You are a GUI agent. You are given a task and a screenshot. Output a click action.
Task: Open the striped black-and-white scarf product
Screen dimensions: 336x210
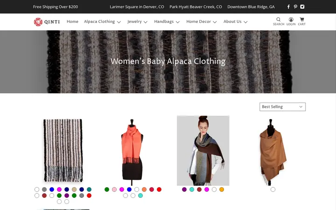[63, 150]
